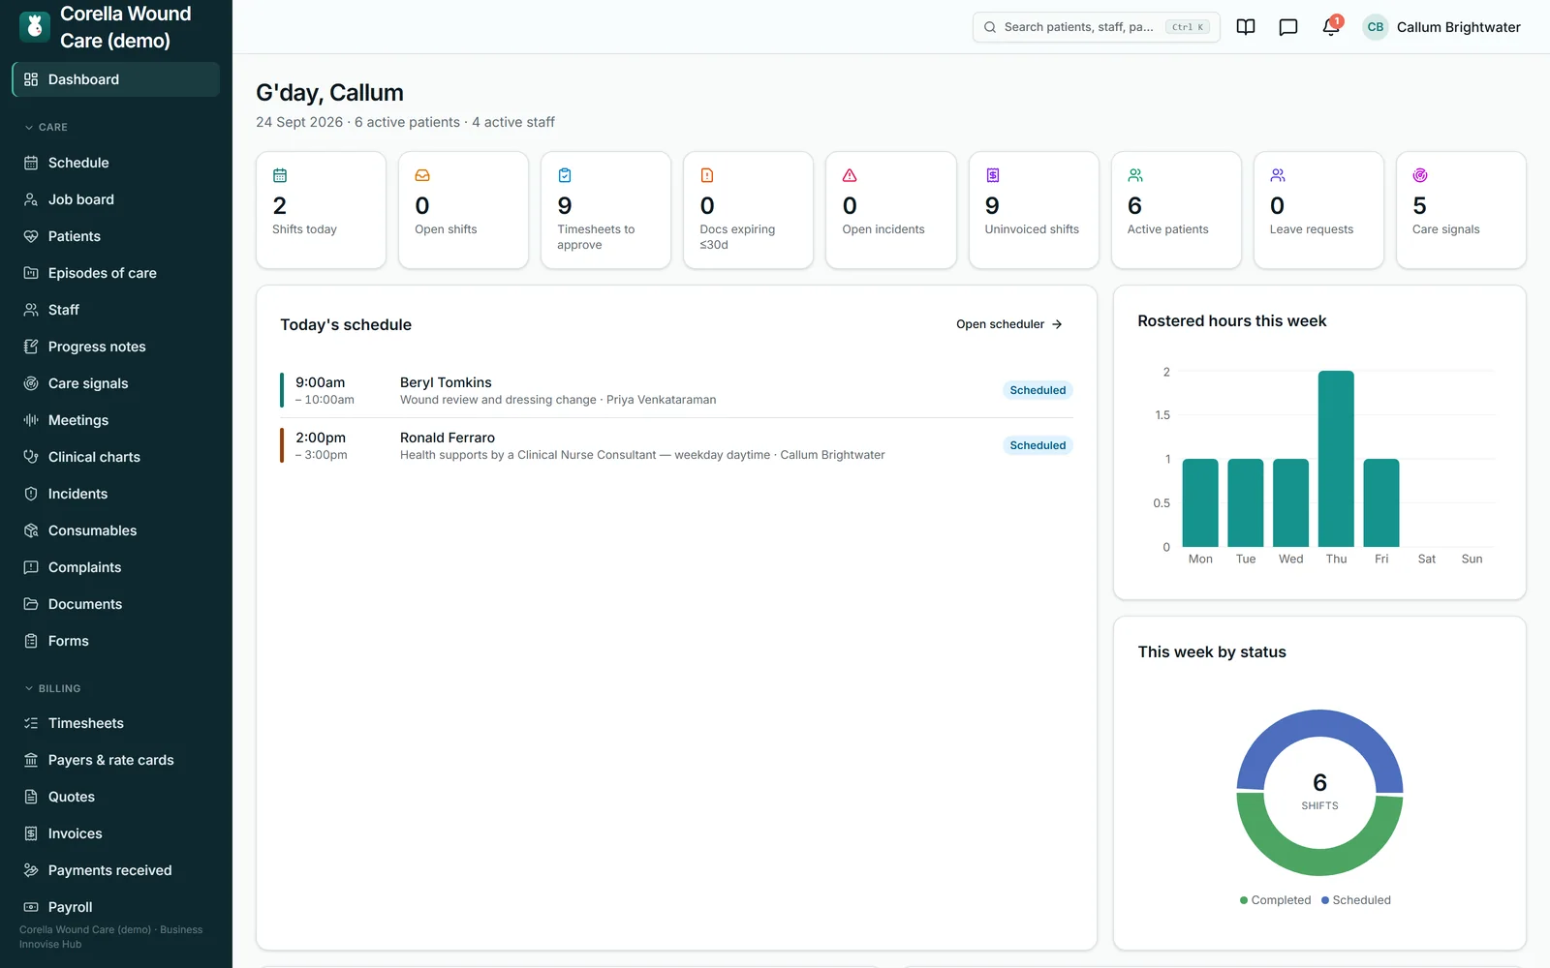1550x968 pixels.
Task: Click Open scheduler link
Action: point(1009,324)
